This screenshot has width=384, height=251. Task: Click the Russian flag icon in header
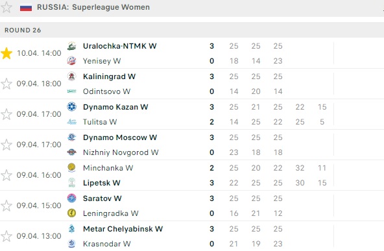26,8
